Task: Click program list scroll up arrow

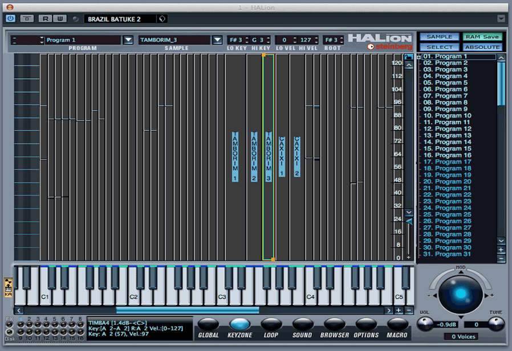Action: coord(501,58)
